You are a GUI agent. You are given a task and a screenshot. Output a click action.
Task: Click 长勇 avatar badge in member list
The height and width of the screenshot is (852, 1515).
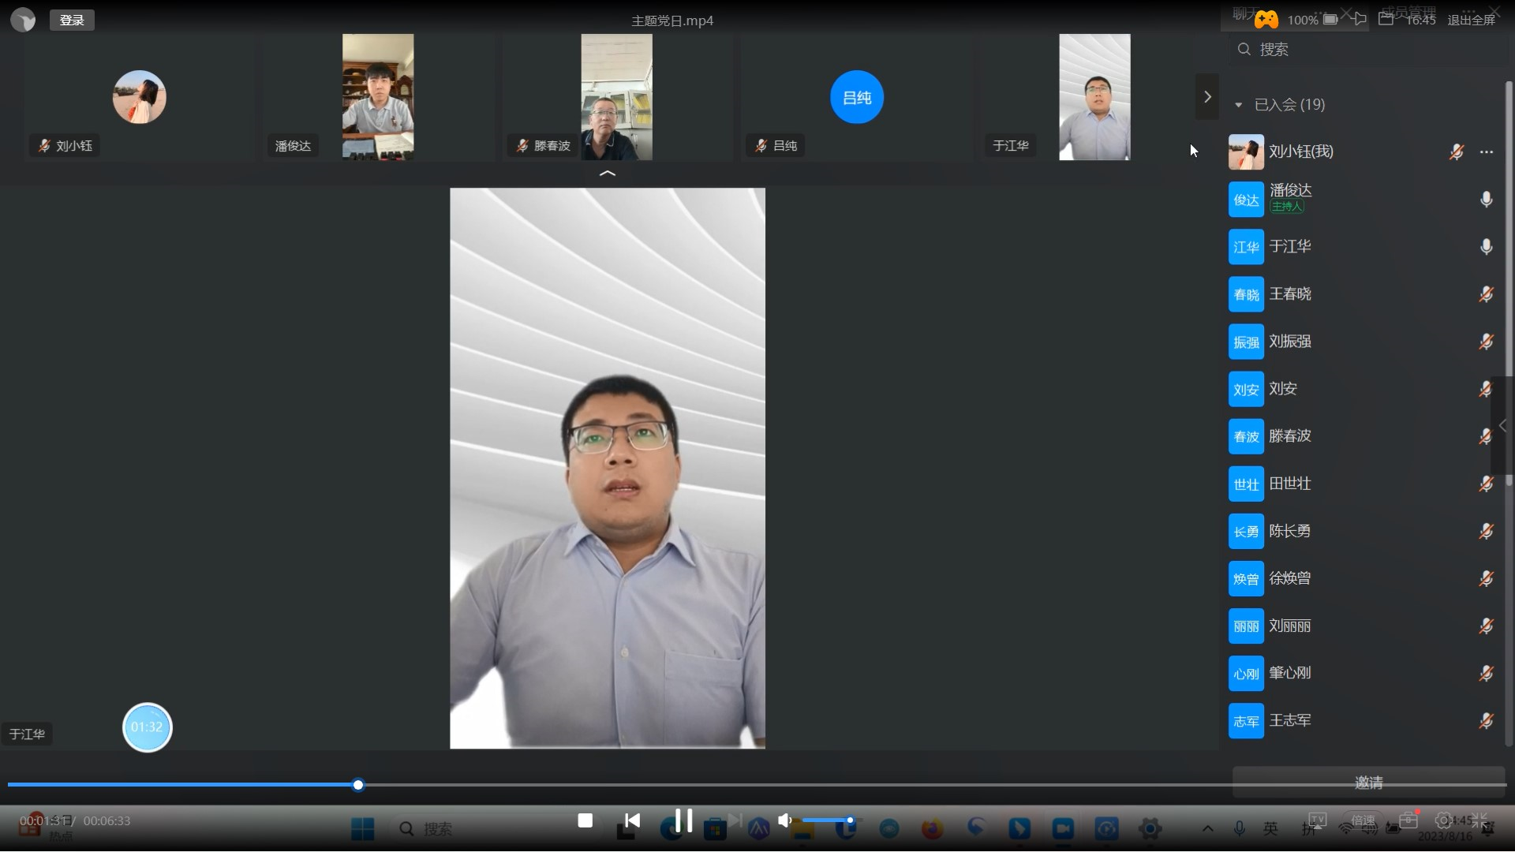coord(1246,531)
